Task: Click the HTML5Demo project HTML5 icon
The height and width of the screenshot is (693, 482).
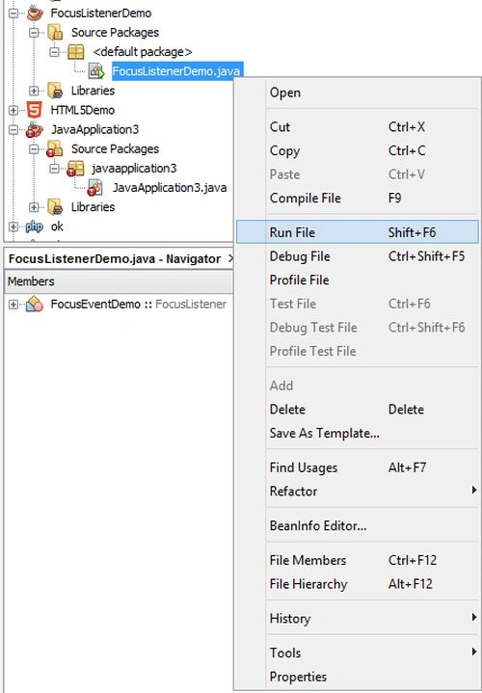Action: pyautogui.click(x=35, y=110)
